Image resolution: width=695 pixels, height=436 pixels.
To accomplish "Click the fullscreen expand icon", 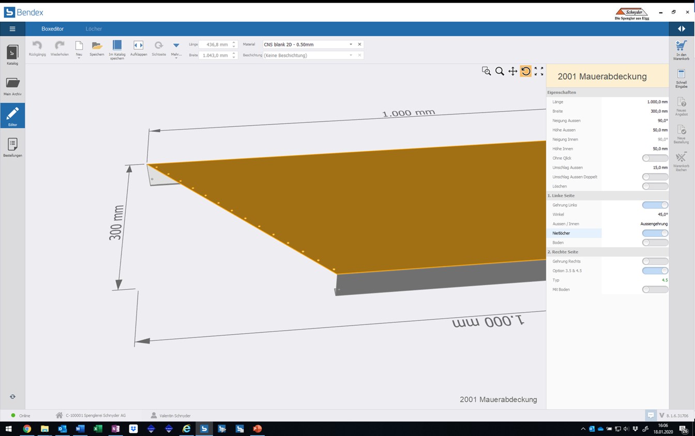I will [x=539, y=71].
